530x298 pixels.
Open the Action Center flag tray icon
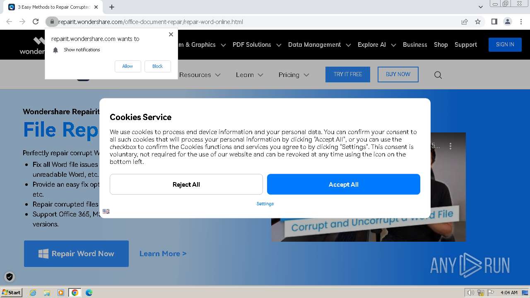click(491, 293)
